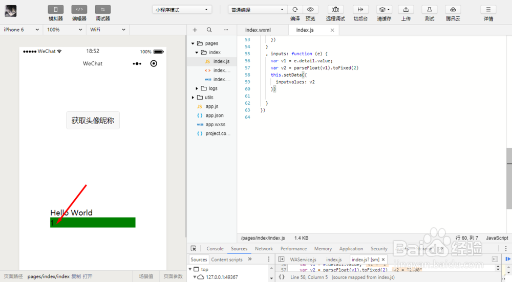Image resolution: width=512 pixels, height=282 pixels.
Task: Open preview with the eye icon
Action: click(310, 9)
